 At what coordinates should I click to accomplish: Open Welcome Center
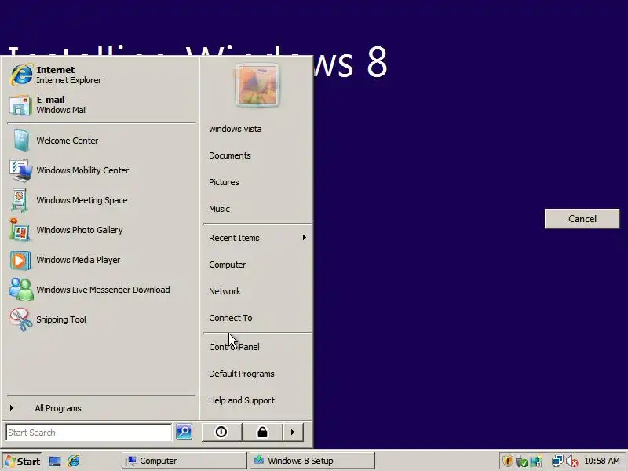point(102,141)
